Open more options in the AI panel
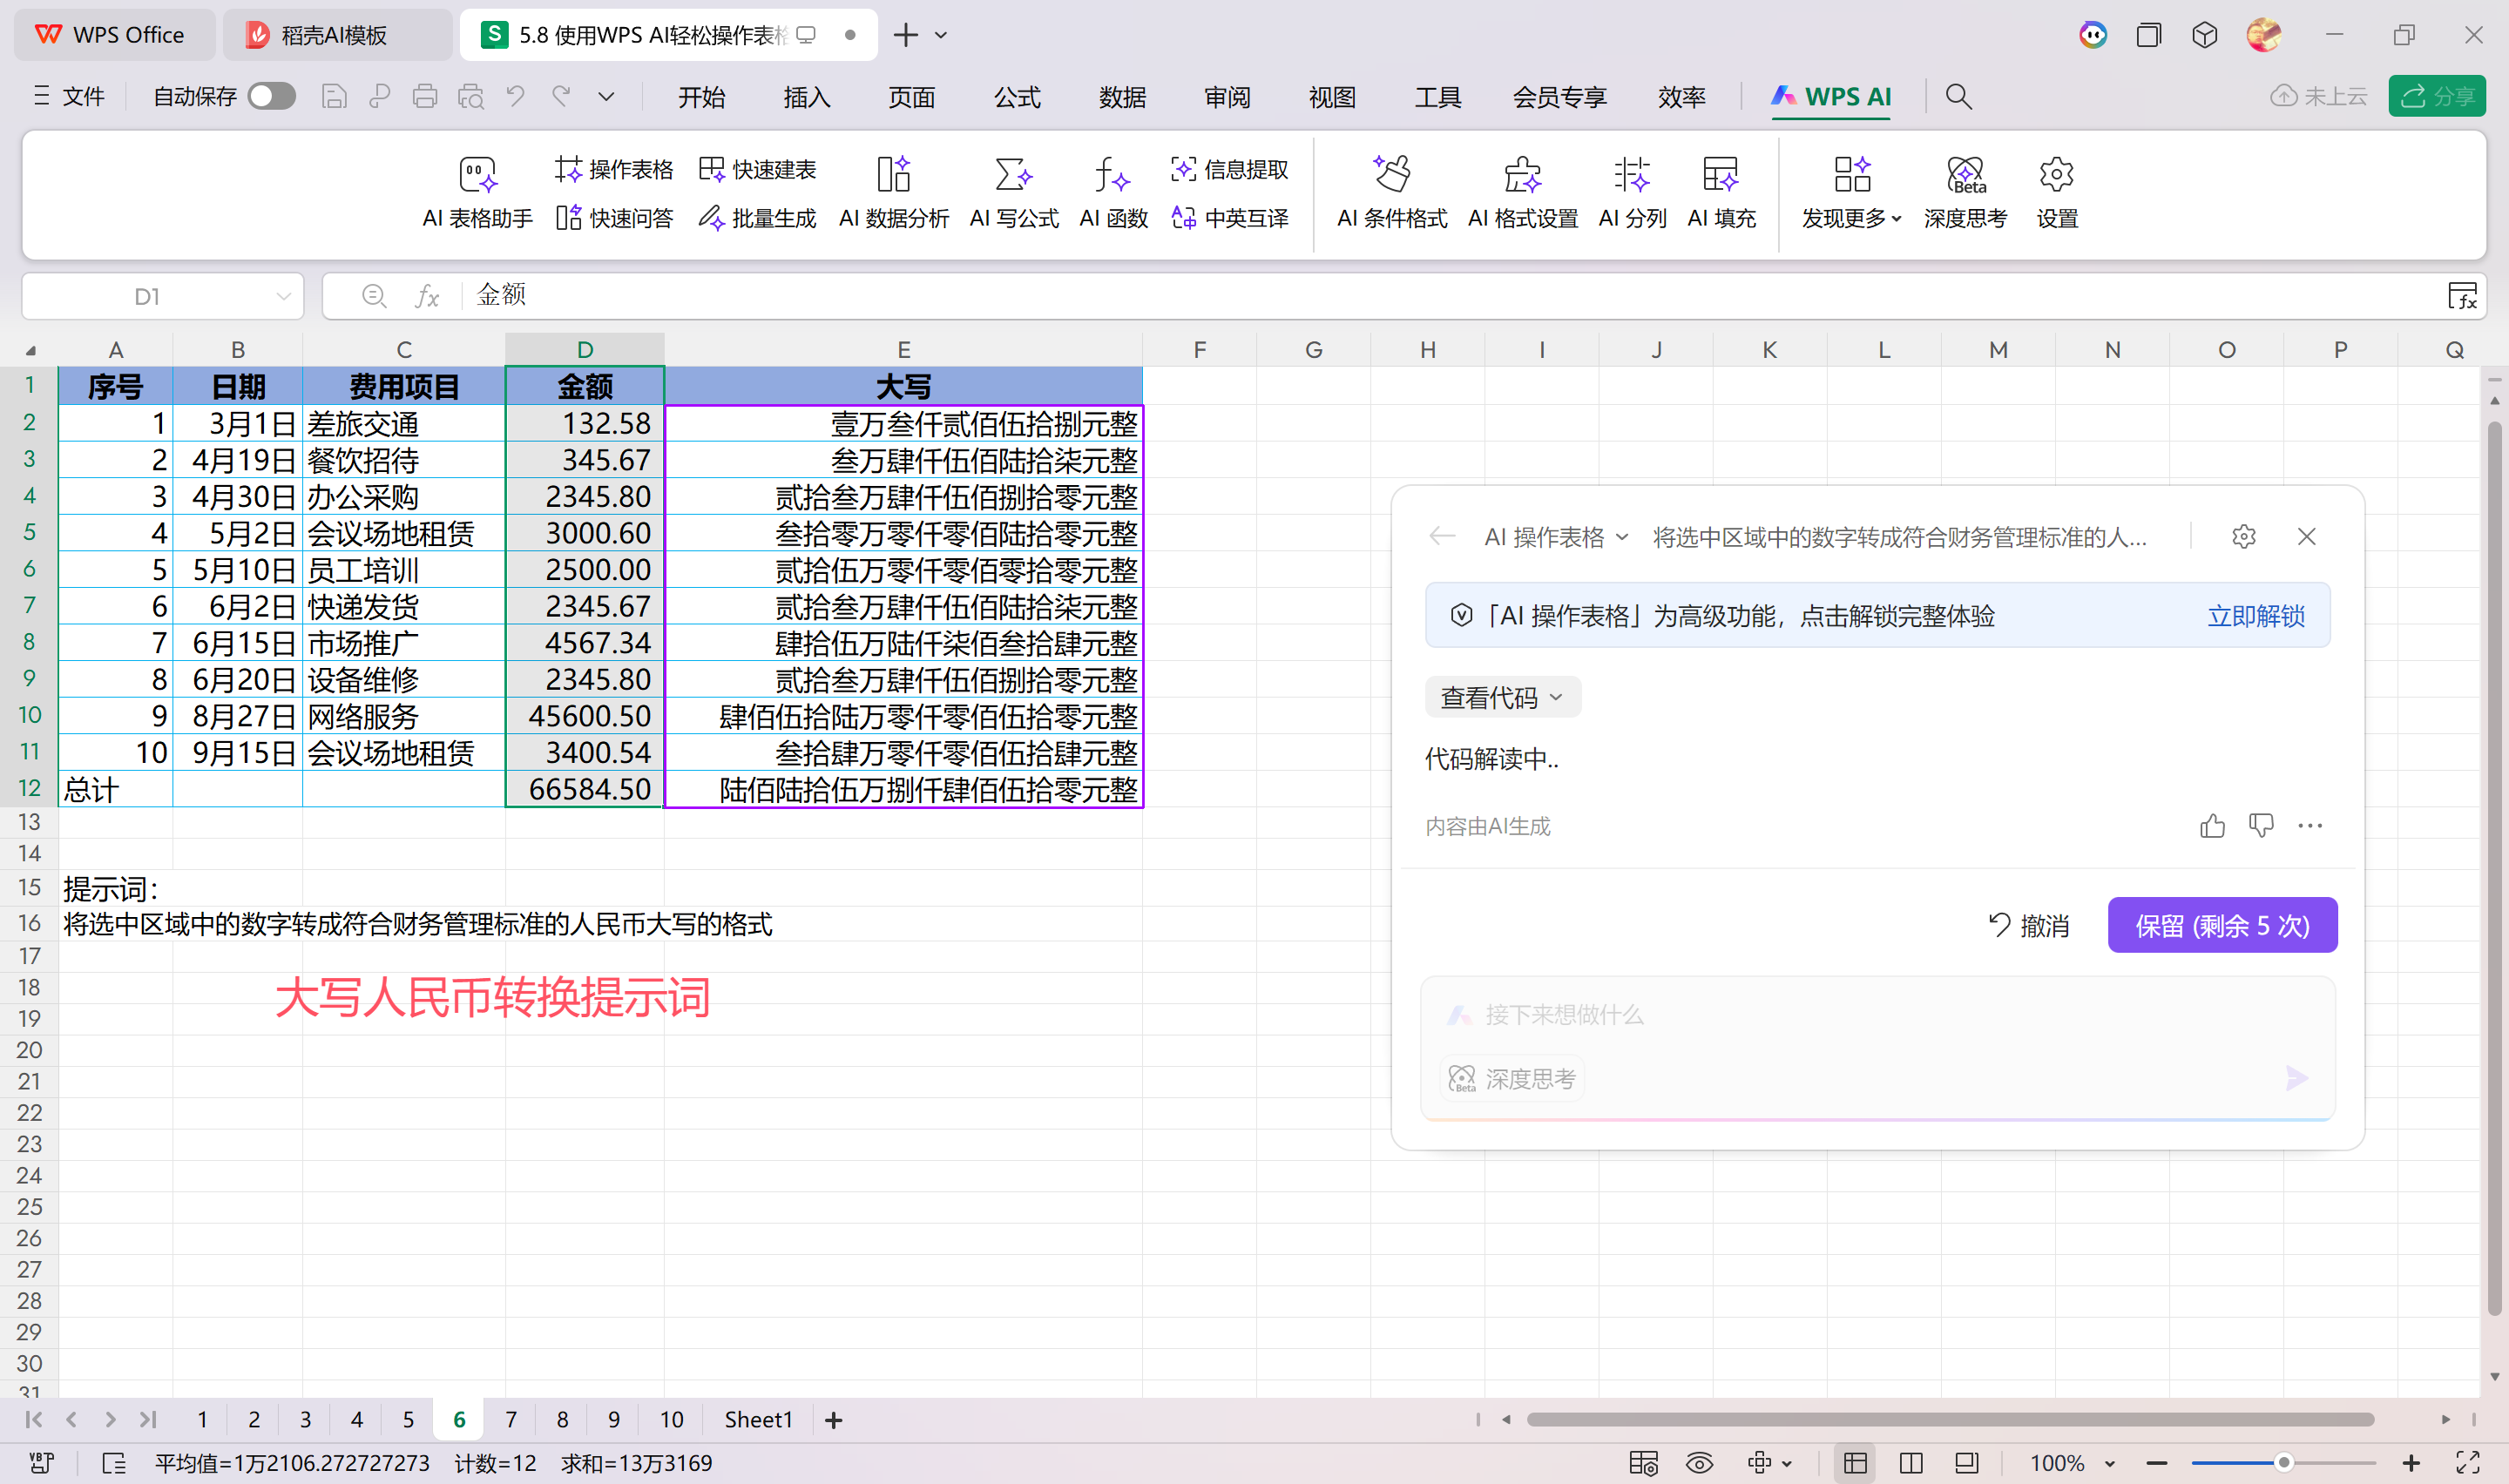 click(x=2310, y=825)
